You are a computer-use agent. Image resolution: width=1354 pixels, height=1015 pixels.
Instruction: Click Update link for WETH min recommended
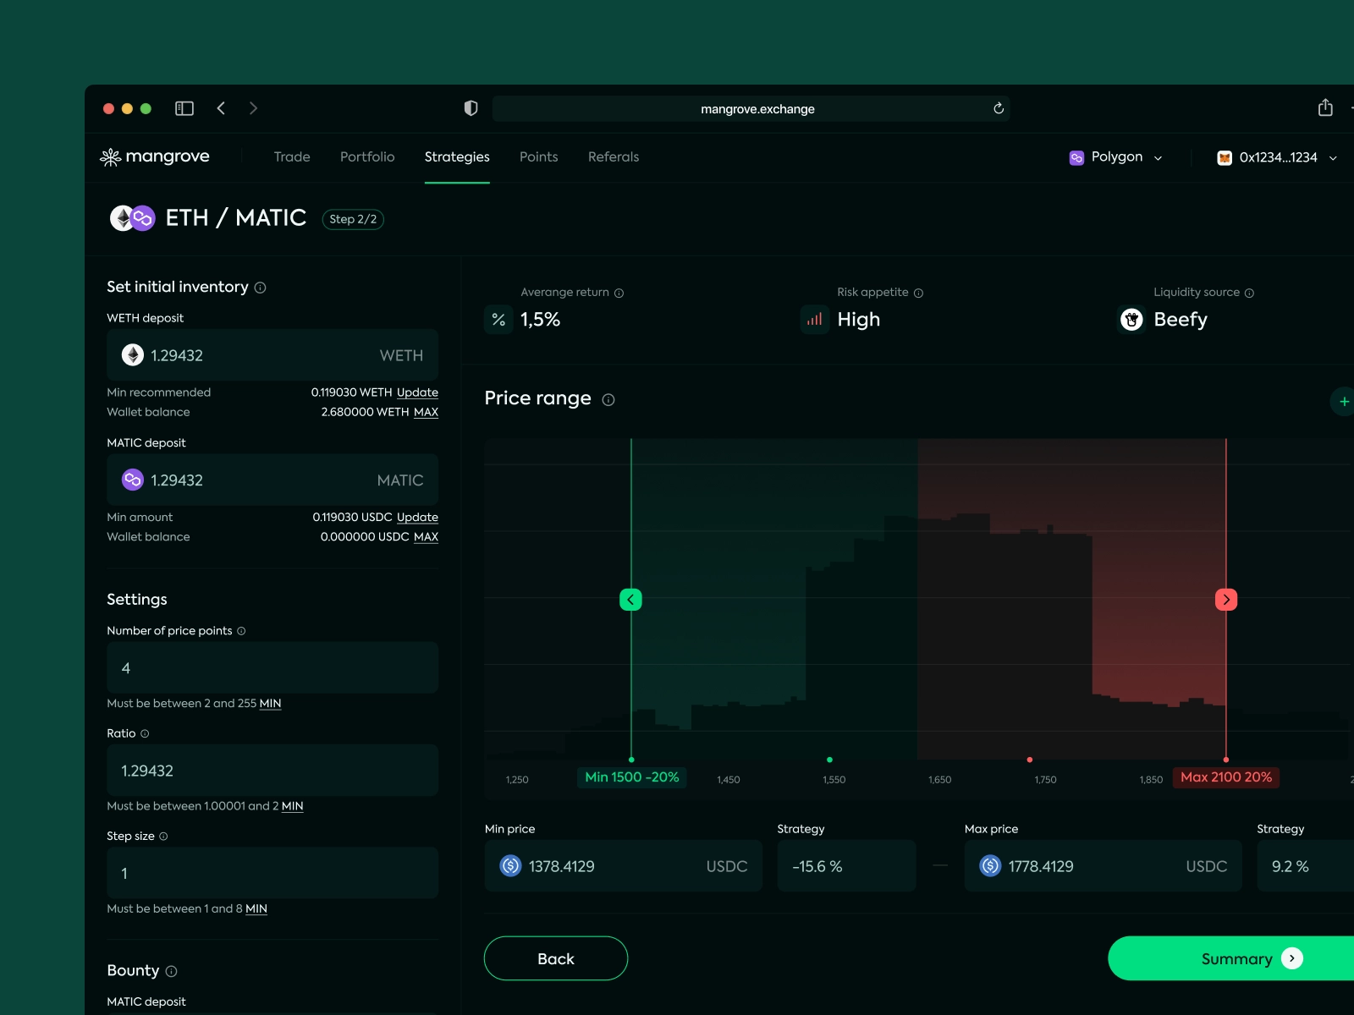pyautogui.click(x=417, y=392)
